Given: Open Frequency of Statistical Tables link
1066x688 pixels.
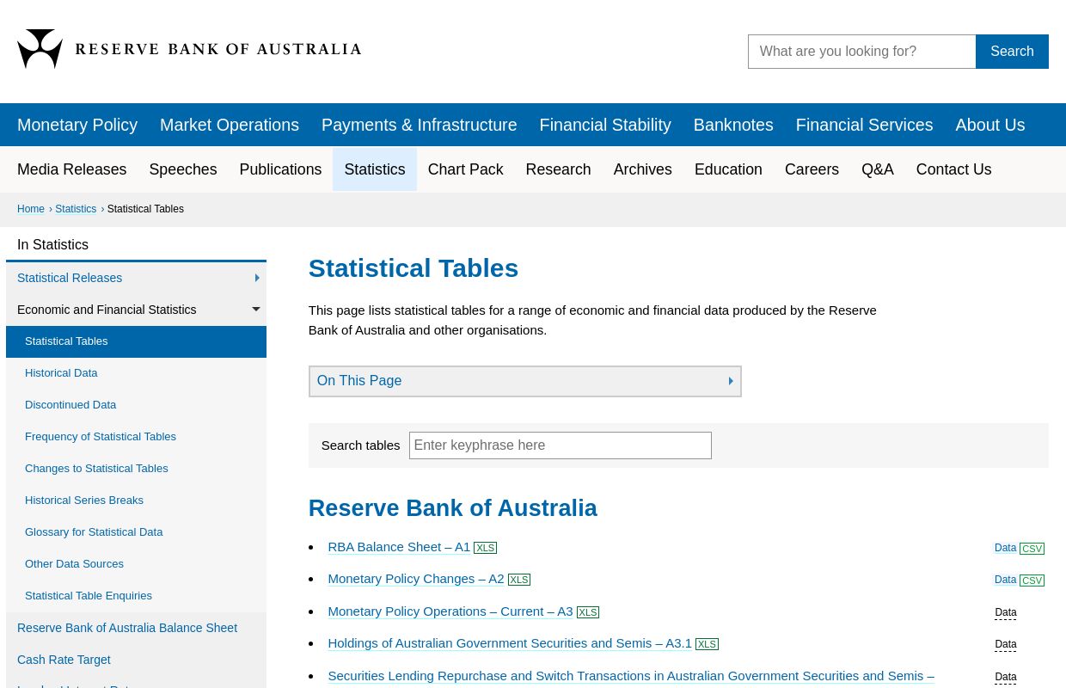Looking at the screenshot, I should pyautogui.click(x=101, y=437).
